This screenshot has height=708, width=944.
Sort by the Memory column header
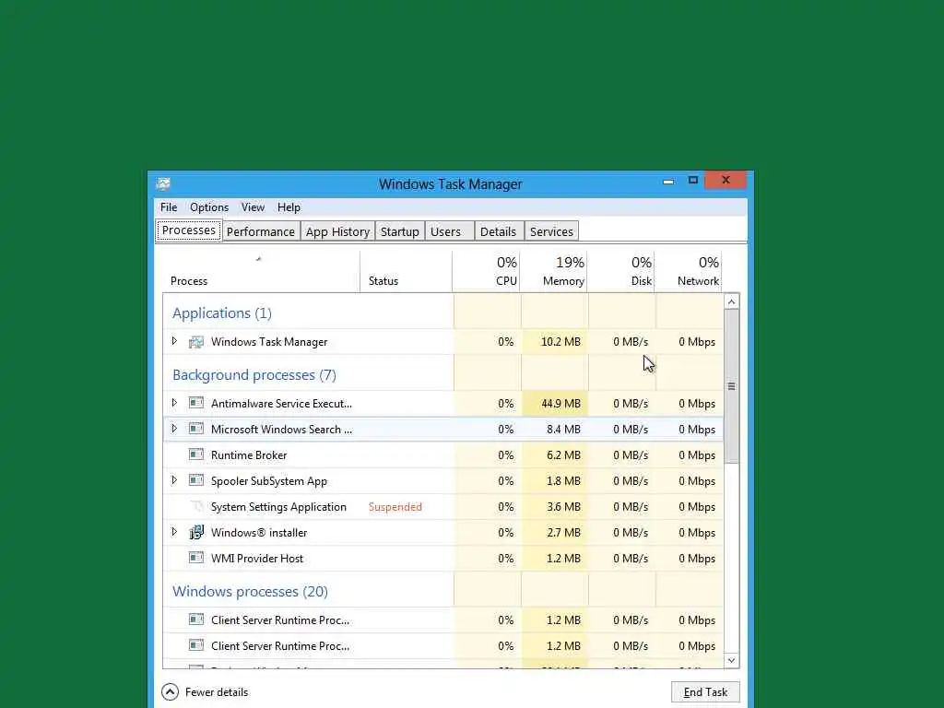[x=554, y=272]
